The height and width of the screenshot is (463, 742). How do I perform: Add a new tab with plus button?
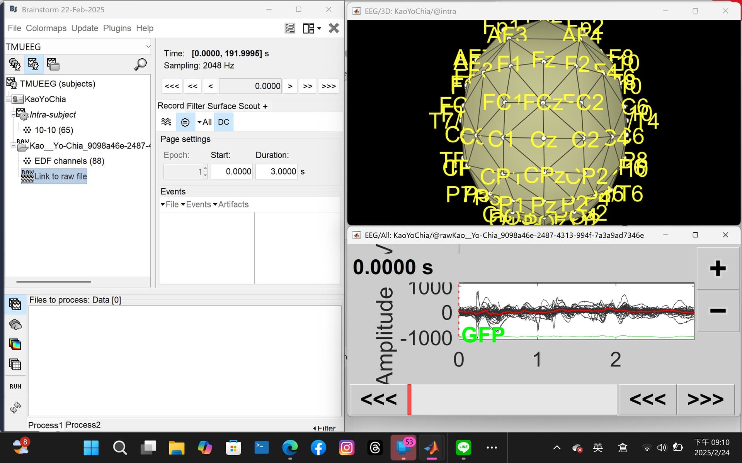[265, 106]
